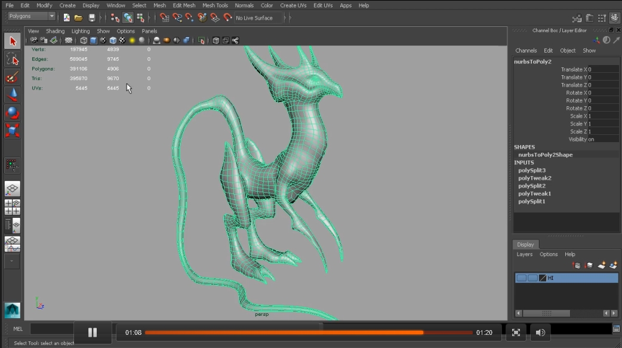
Task: Move selected layer down icon
Action: (589, 266)
